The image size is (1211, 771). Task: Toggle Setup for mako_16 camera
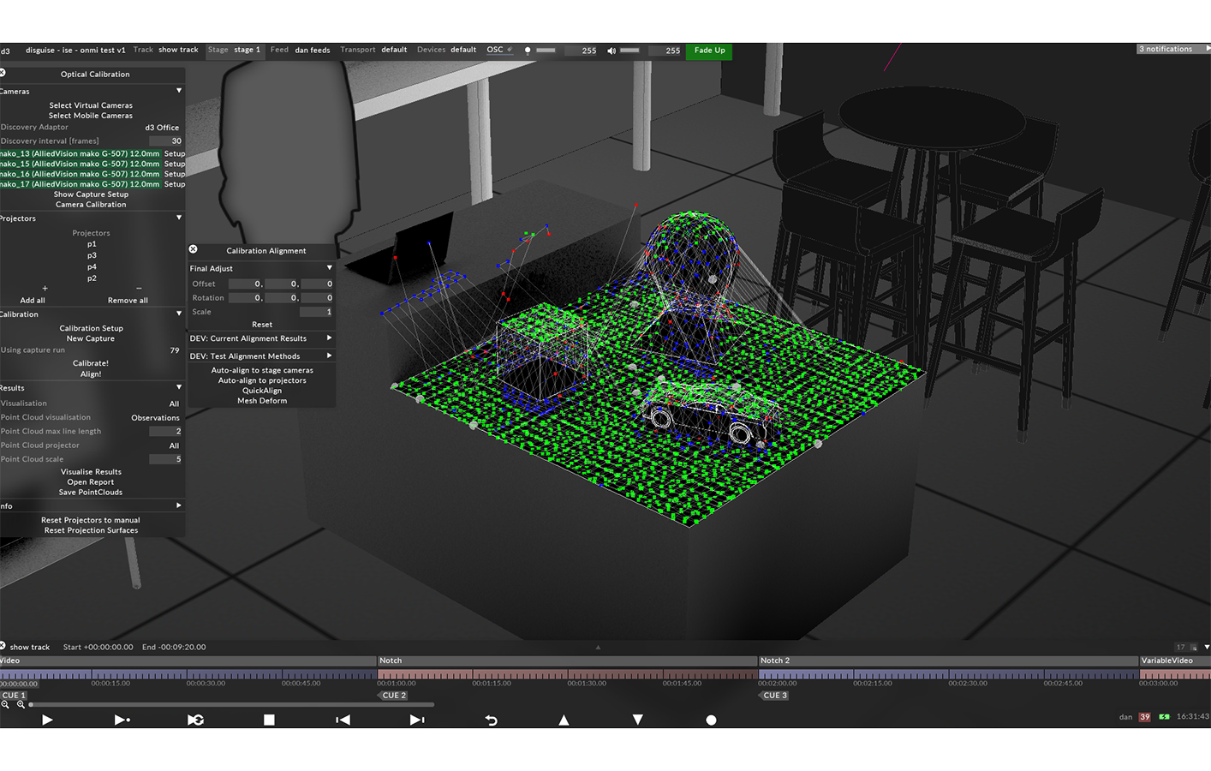tap(175, 174)
